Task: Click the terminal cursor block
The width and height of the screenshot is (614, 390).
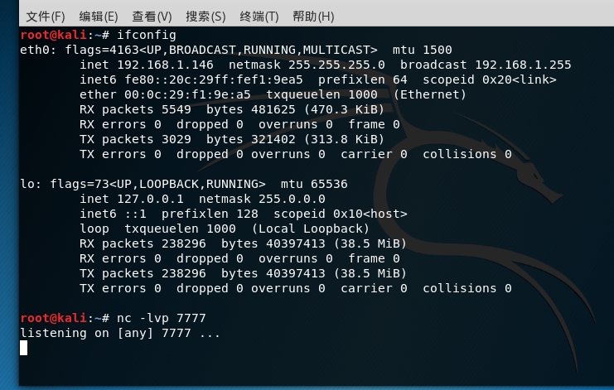Action: click(x=23, y=348)
